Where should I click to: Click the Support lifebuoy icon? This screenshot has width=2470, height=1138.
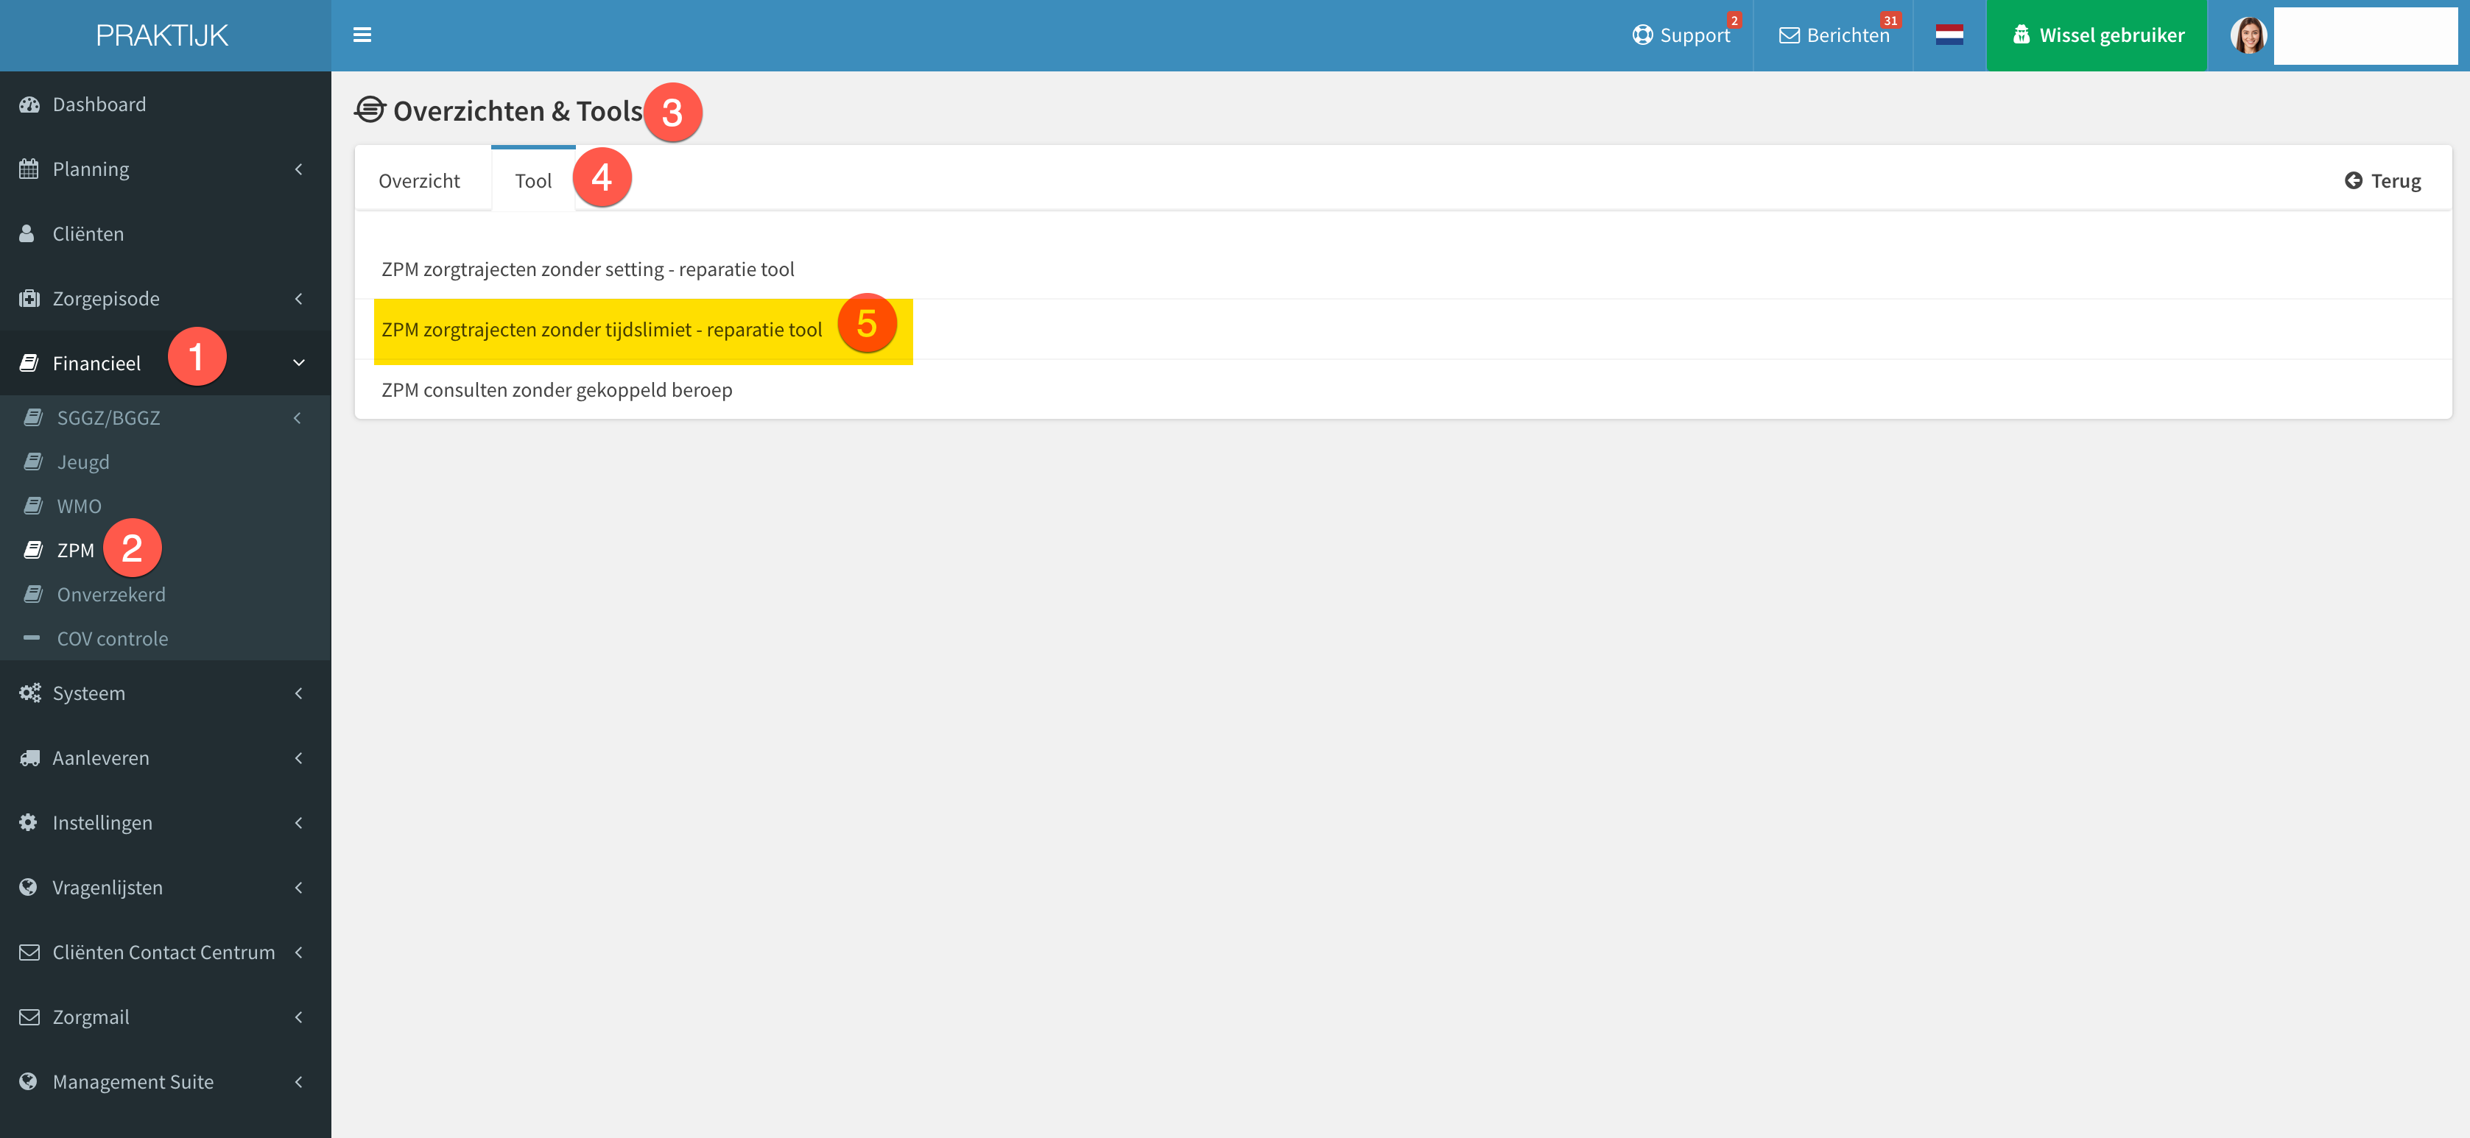pos(1642,35)
